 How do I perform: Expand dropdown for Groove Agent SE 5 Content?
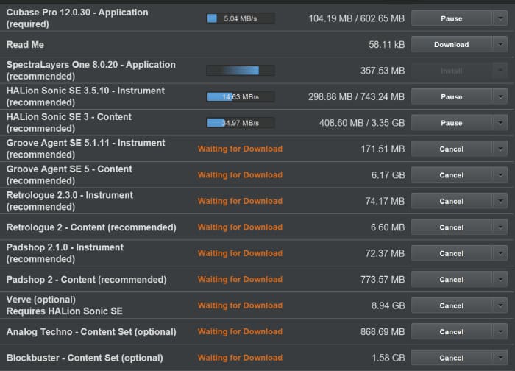pyautogui.click(x=500, y=175)
